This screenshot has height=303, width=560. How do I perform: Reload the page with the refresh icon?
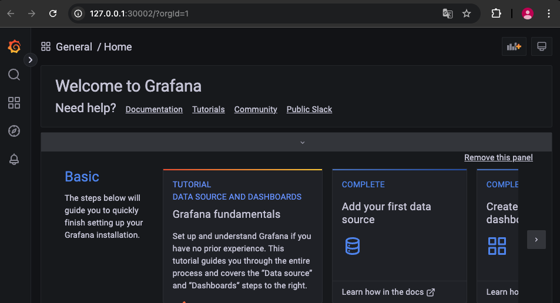pyautogui.click(x=53, y=14)
